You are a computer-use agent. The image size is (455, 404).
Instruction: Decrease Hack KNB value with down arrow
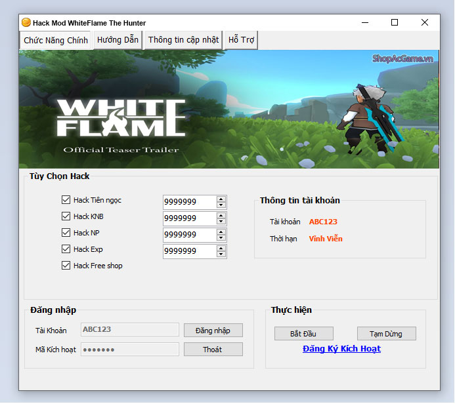(221, 222)
